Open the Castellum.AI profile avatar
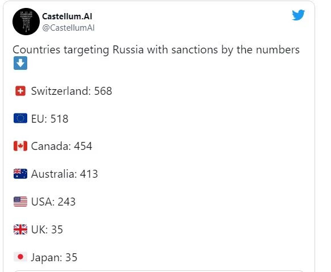Viewport: 331px width, 272px height. coord(26,22)
